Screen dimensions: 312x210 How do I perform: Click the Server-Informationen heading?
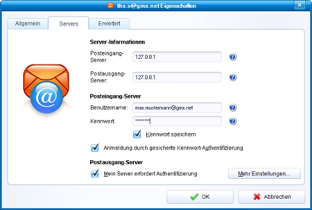click(x=117, y=42)
